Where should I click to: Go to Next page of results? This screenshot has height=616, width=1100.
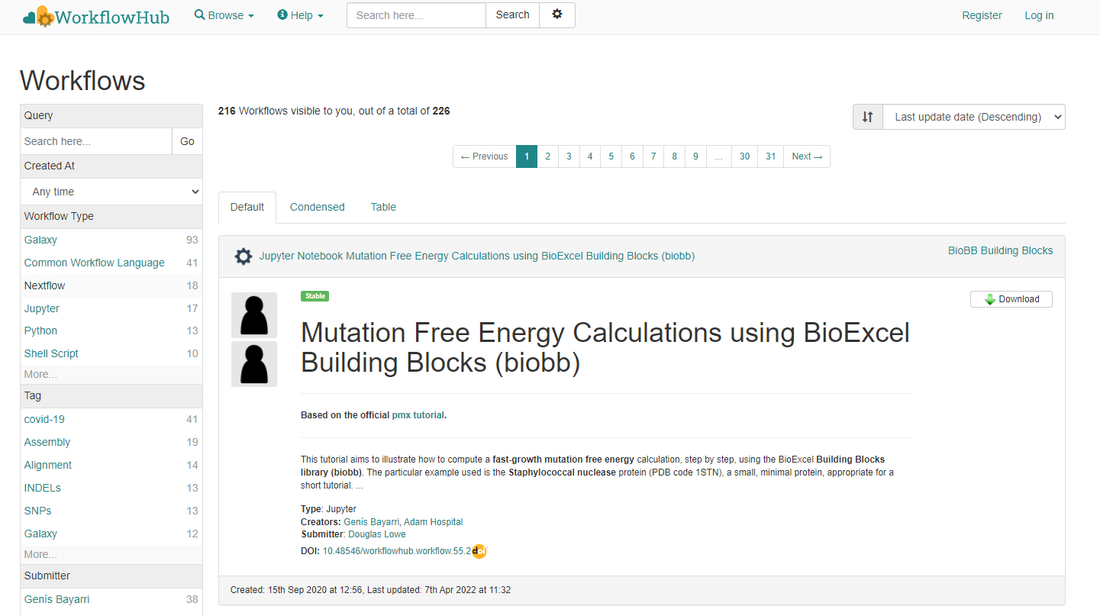click(806, 156)
